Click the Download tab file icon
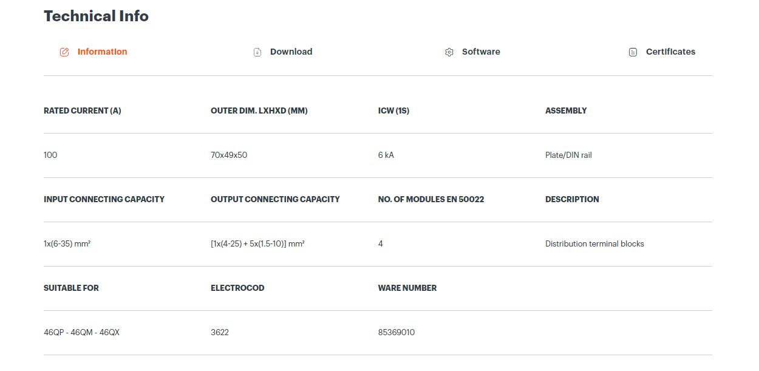The image size is (759, 371). pos(257,52)
